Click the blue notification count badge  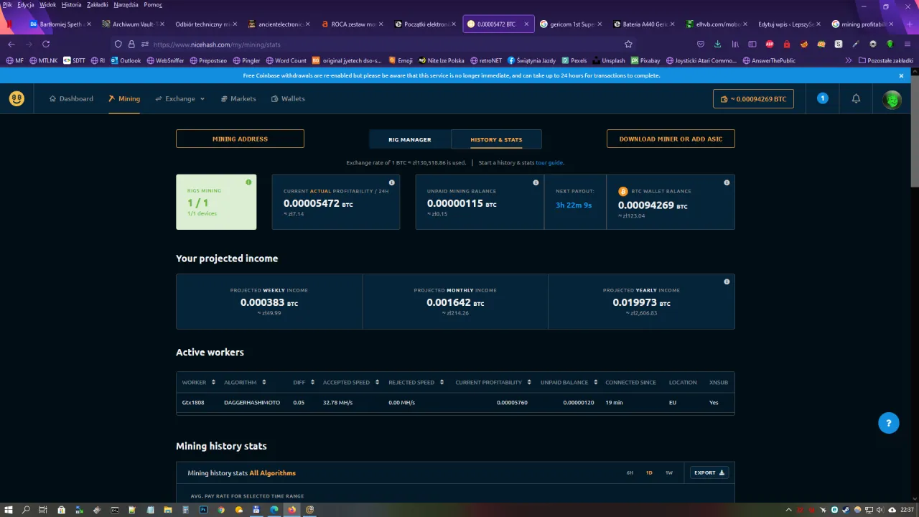coord(823,98)
